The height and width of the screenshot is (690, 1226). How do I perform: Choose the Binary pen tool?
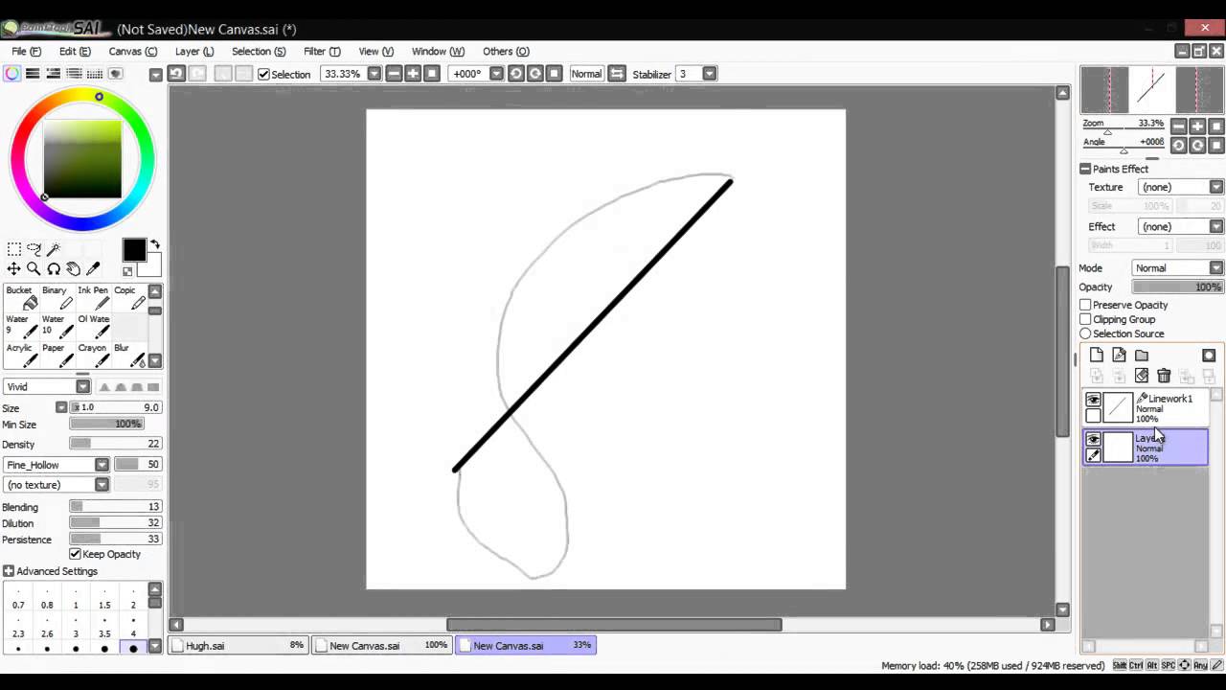tap(57, 297)
